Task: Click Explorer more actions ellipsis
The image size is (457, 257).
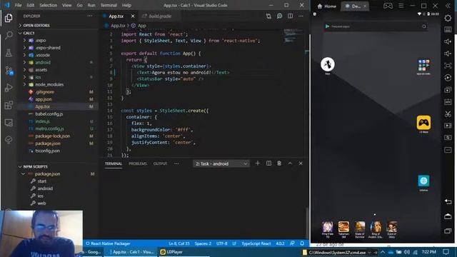Action: coord(90,16)
